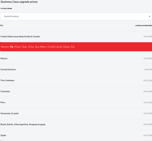Select the Peru destination row
This screenshot has height=141, width=152.
(x=76, y=103)
